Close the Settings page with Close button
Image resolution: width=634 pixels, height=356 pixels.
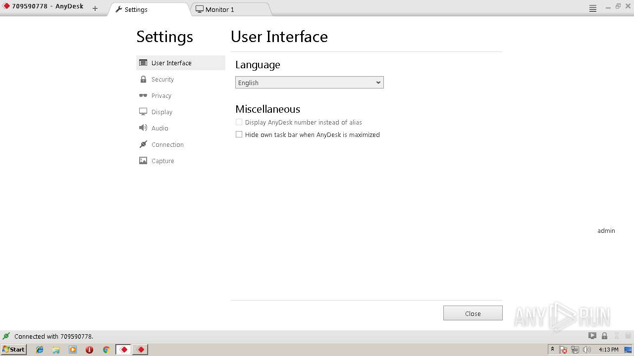[473, 313]
